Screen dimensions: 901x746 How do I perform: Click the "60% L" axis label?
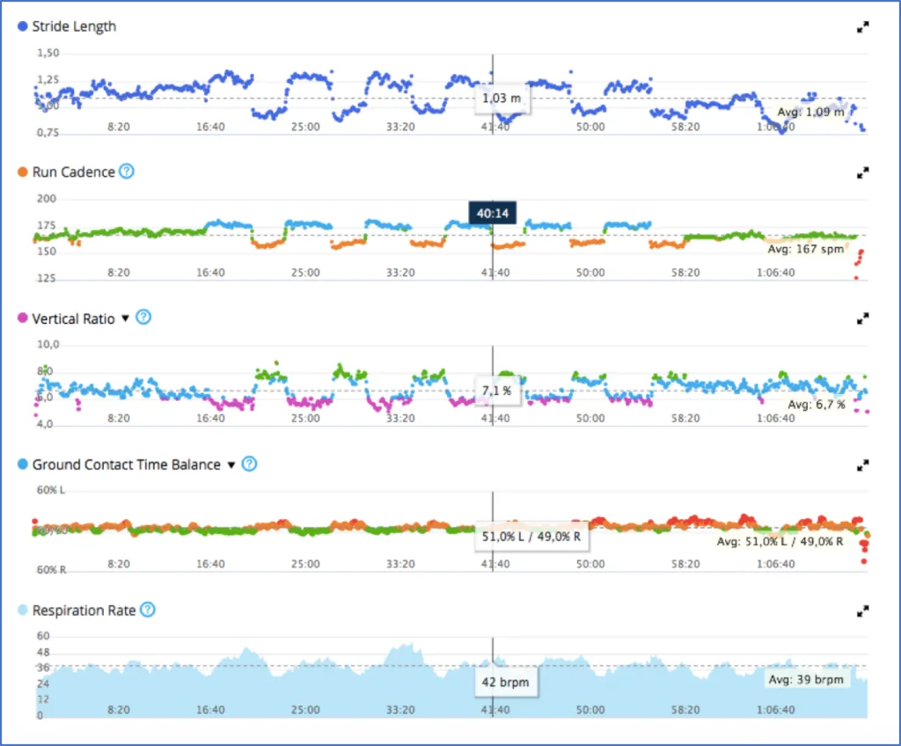tap(51, 490)
